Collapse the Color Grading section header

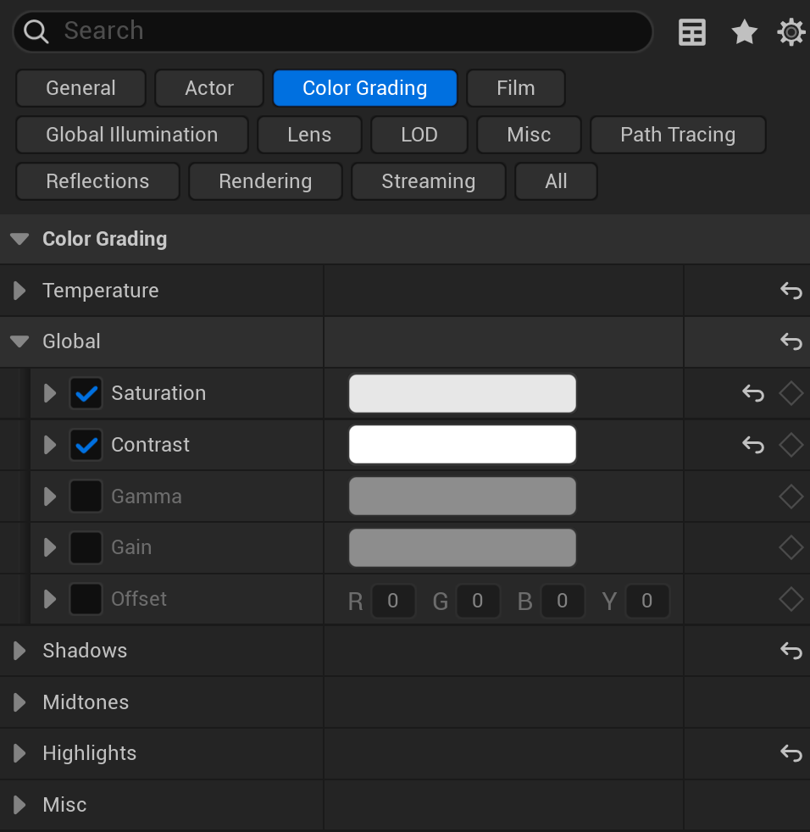tap(19, 239)
